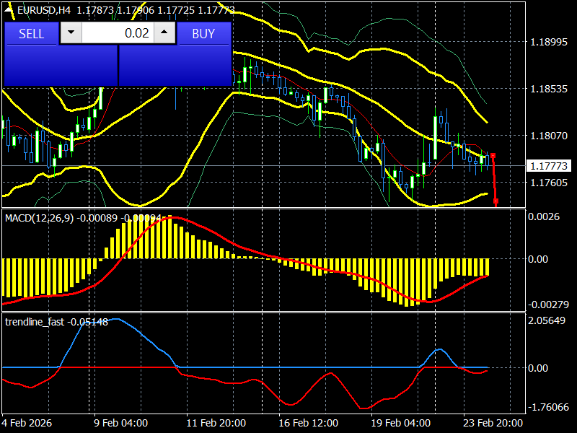Click the left blue panel below SELL
577x433 pixels.
coord(61,66)
